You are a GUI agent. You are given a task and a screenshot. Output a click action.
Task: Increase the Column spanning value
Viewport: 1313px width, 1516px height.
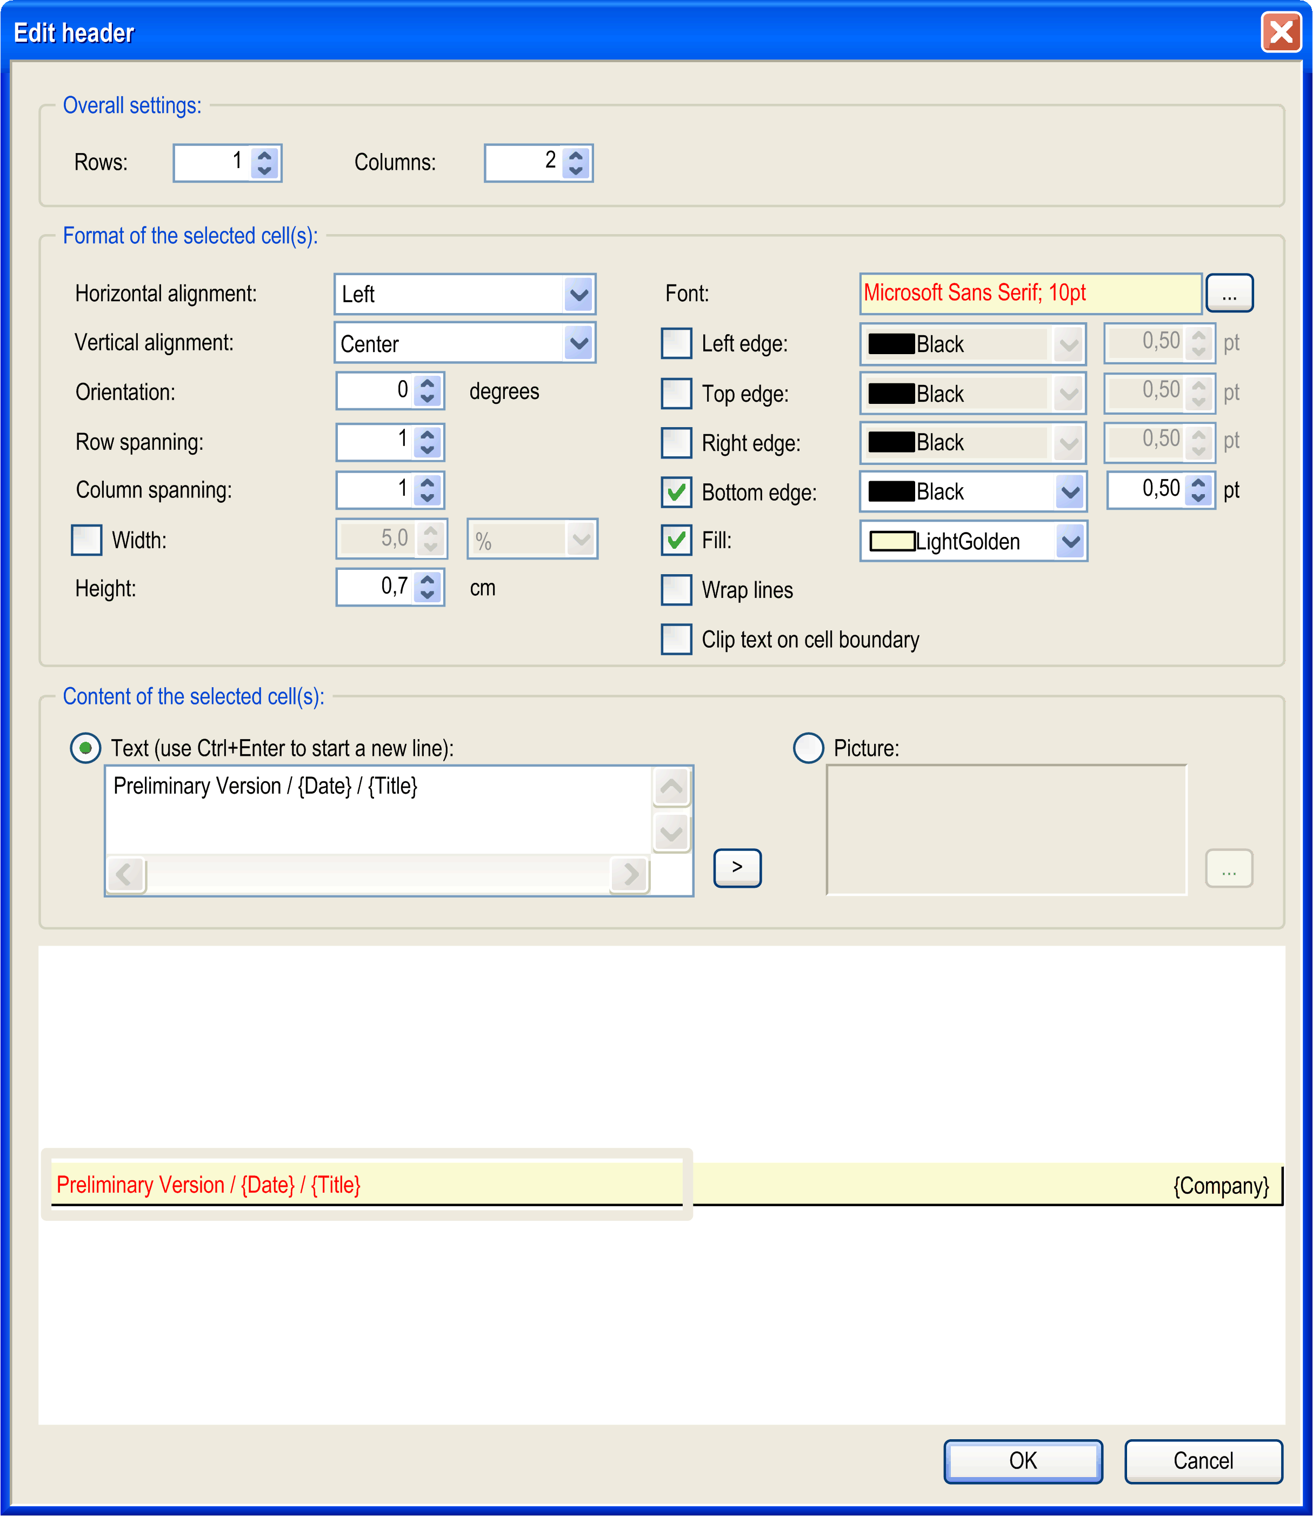click(427, 482)
